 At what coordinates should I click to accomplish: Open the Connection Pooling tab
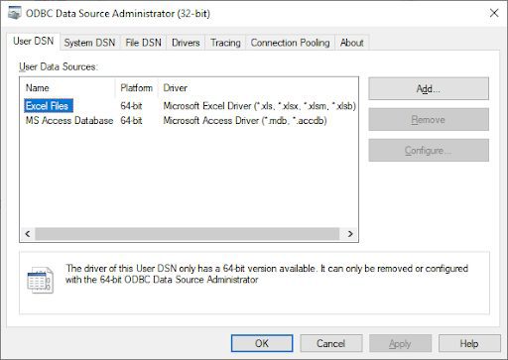(290, 43)
